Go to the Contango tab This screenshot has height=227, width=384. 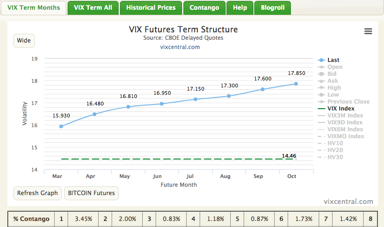pos(204,7)
